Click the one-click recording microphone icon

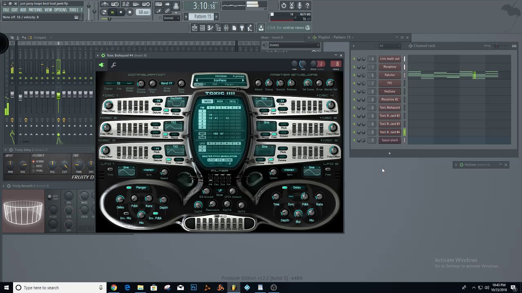(x=299, y=6)
